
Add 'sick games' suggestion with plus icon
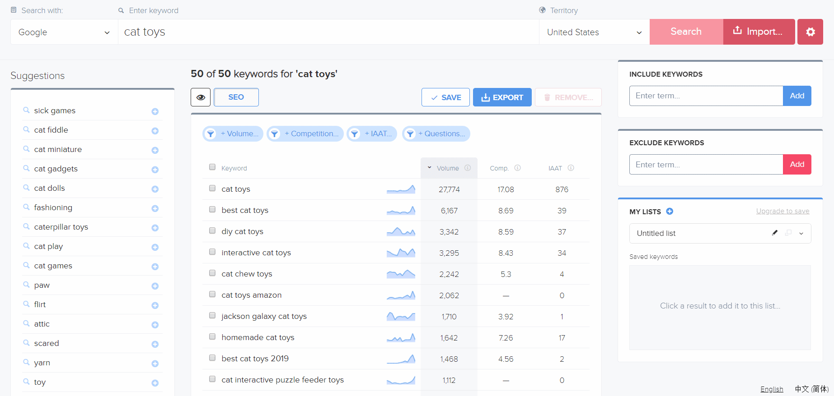click(x=155, y=111)
